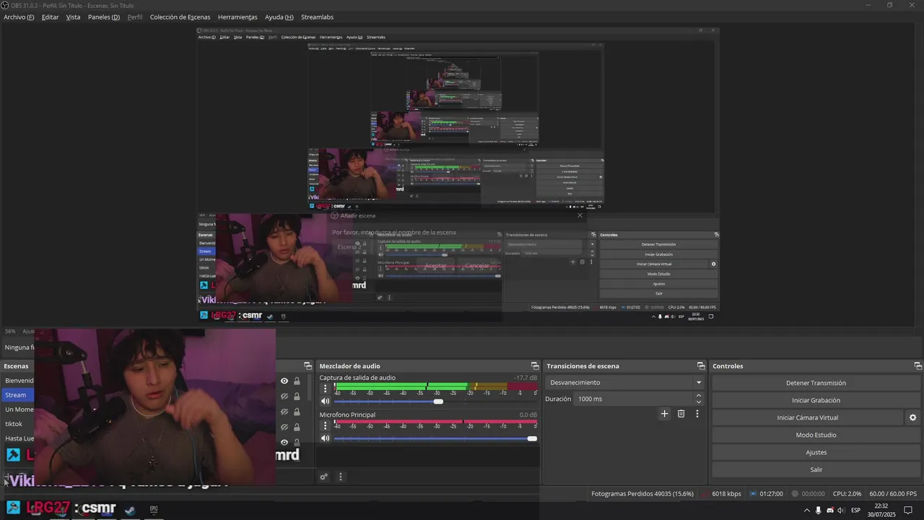Click the microphone tray icon
The height and width of the screenshot is (520, 924).
pyautogui.click(x=819, y=510)
